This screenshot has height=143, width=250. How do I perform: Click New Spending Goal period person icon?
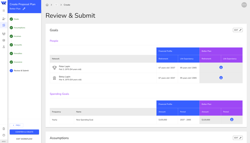tap(232, 119)
